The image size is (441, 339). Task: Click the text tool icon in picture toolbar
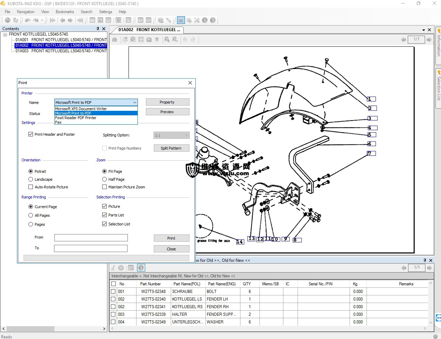pos(157,39)
